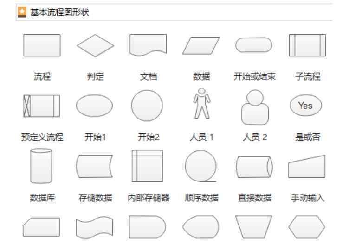Image resolution: width=362 pixels, height=250 pixels.
Task: Pick the 开始2 circle shape
Action: pyautogui.click(x=147, y=106)
